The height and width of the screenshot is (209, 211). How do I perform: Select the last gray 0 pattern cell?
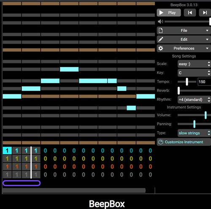(150, 175)
